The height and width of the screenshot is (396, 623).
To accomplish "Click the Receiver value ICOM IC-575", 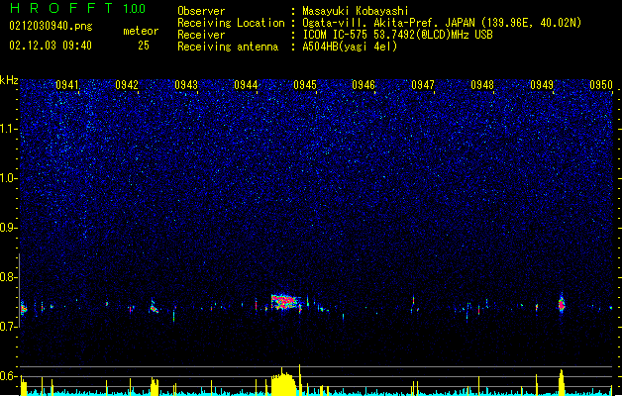I will click(336, 35).
